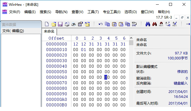191x111 pixels.
Task: Open the 帮助(H) menu
Action: click(164, 12)
